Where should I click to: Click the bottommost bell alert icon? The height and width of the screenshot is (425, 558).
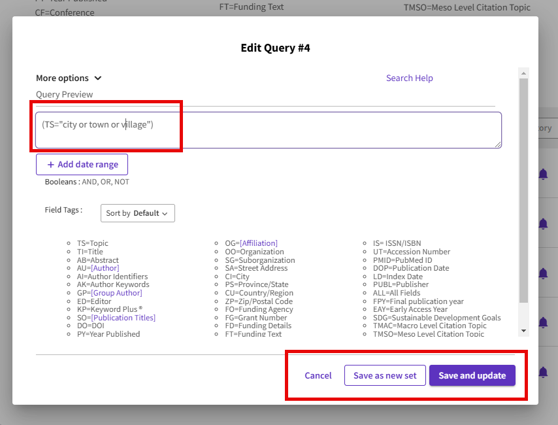(x=543, y=372)
